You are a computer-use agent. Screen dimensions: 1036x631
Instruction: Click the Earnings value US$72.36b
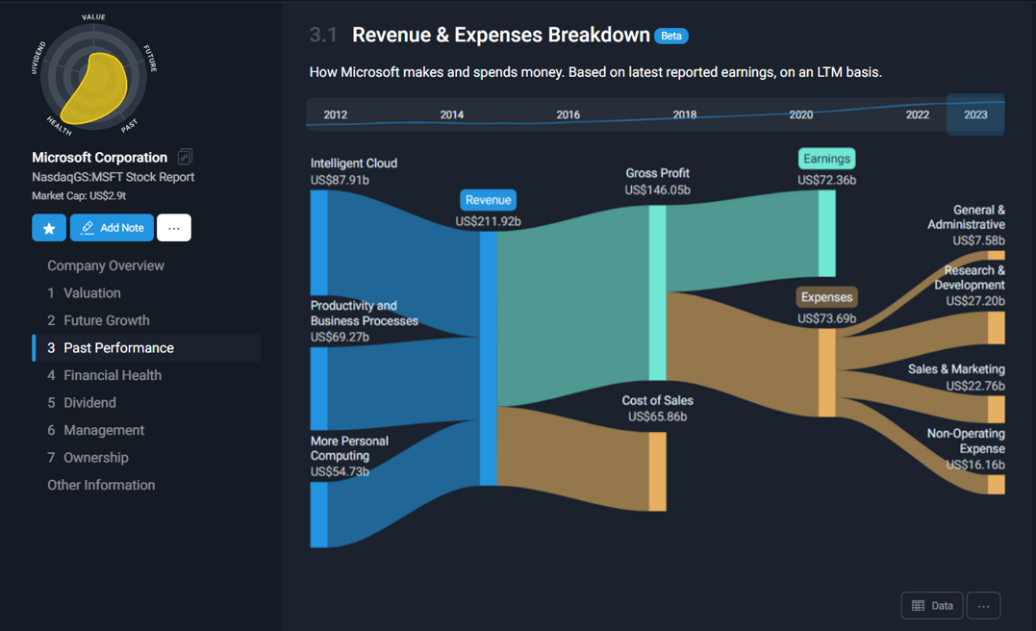(x=826, y=180)
